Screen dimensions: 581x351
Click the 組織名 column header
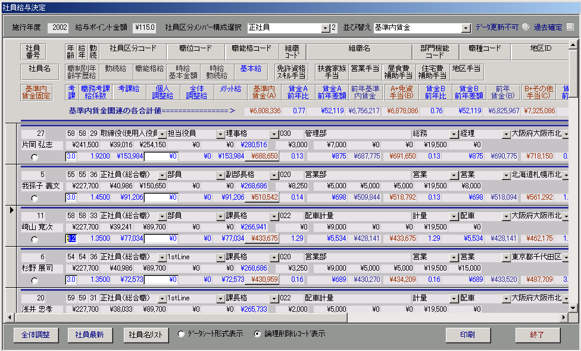coord(359,52)
